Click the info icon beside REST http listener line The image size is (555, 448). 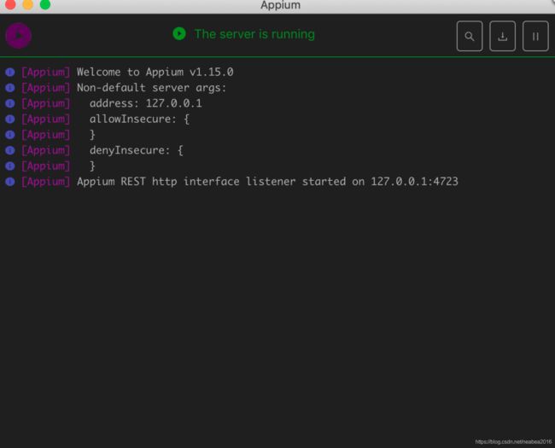pyautogui.click(x=10, y=182)
